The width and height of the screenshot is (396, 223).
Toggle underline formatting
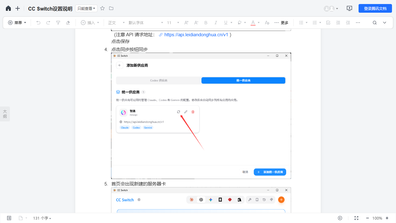226,23
